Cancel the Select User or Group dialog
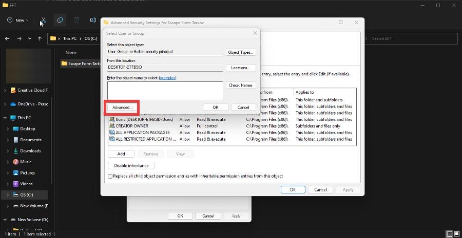462x238 pixels. click(243, 107)
